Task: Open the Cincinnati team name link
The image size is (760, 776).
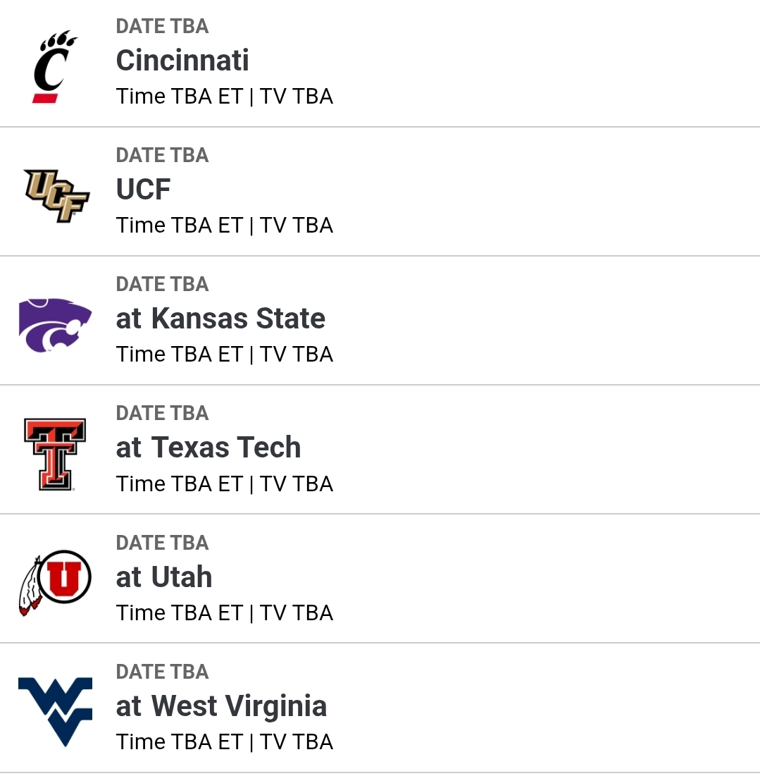Action: click(182, 61)
